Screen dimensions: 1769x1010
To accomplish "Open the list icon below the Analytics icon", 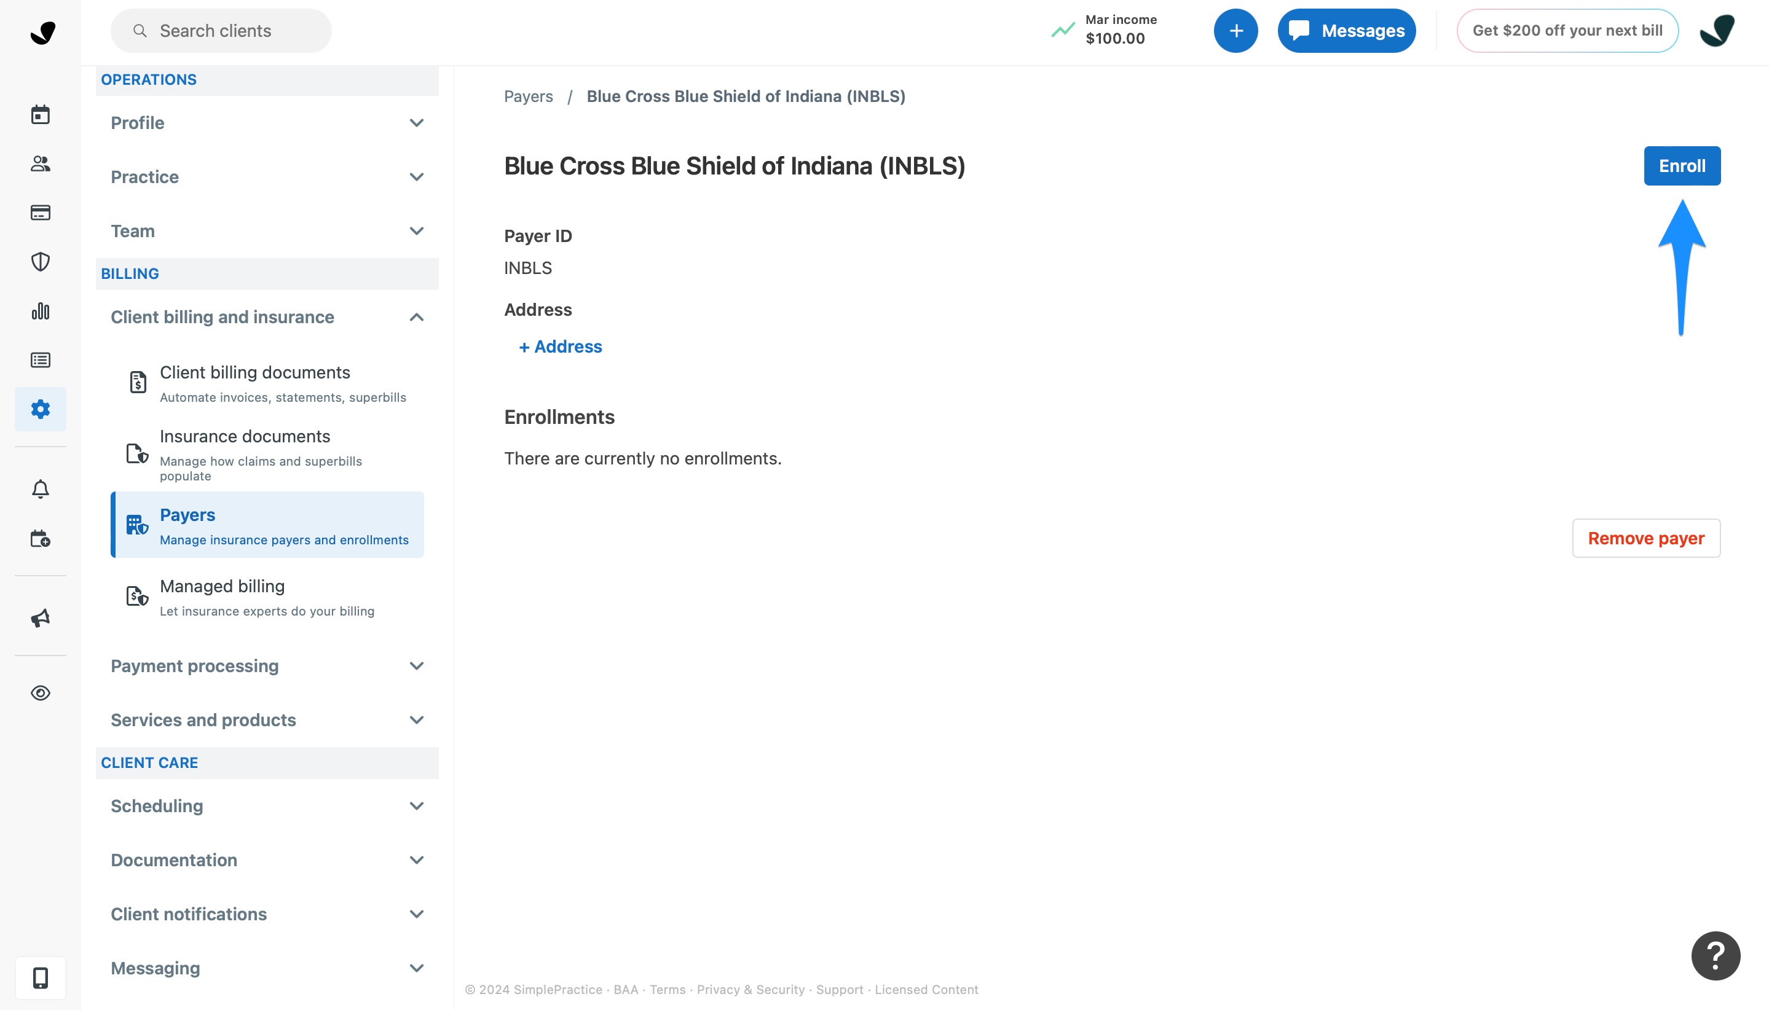I will click(40, 360).
